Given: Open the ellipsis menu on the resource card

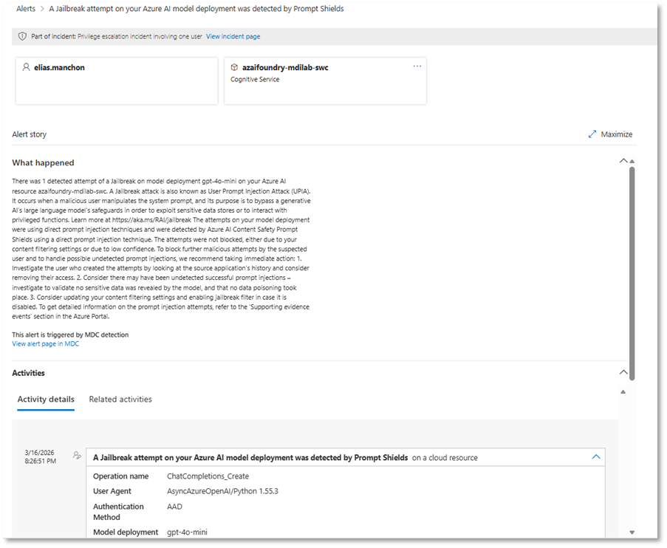Looking at the screenshot, I should tap(417, 66).
